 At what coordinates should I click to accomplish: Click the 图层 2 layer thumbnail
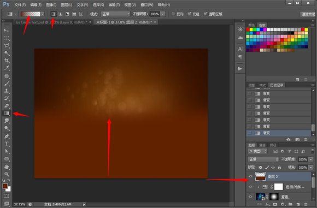(260, 176)
